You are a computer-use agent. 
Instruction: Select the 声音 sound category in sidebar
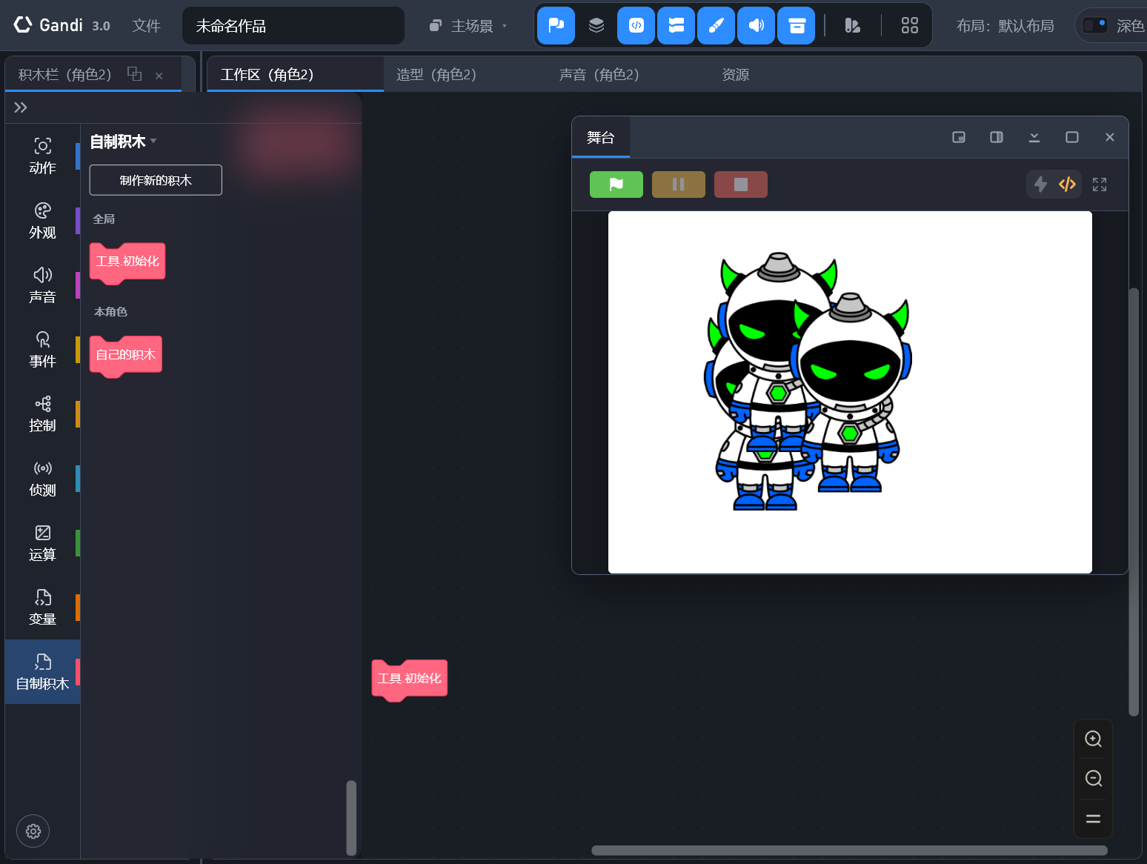pyautogui.click(x=42, y=285)
